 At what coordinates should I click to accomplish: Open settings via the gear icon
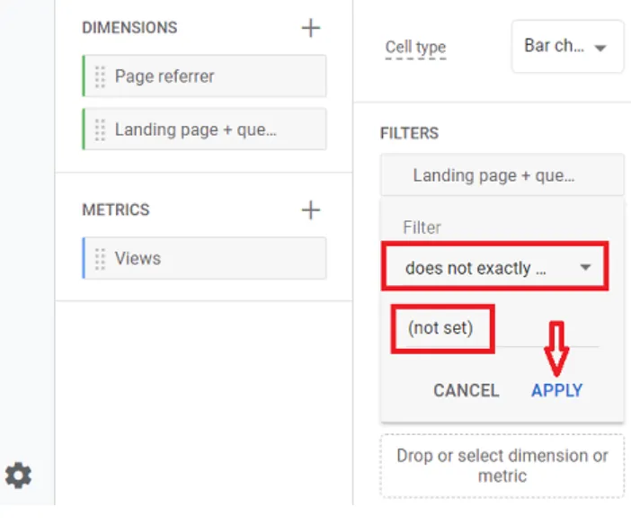pos(18,475)
